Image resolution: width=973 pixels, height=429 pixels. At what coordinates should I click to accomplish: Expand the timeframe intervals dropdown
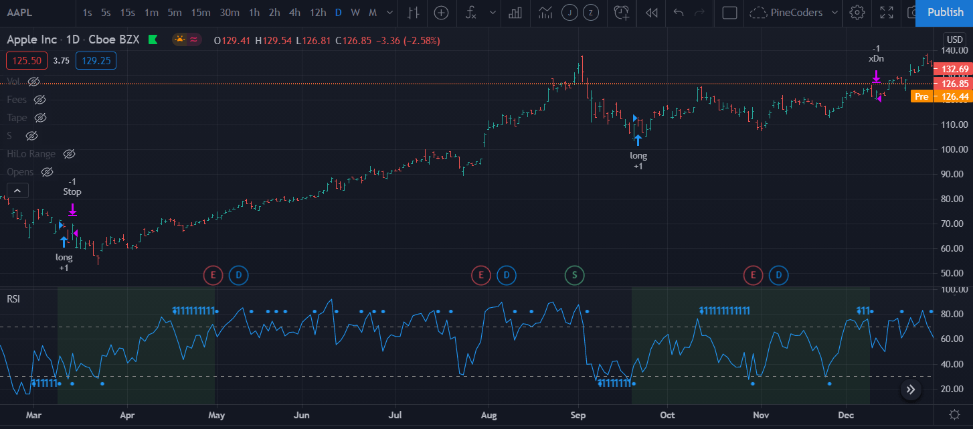[x=390, y=13]
